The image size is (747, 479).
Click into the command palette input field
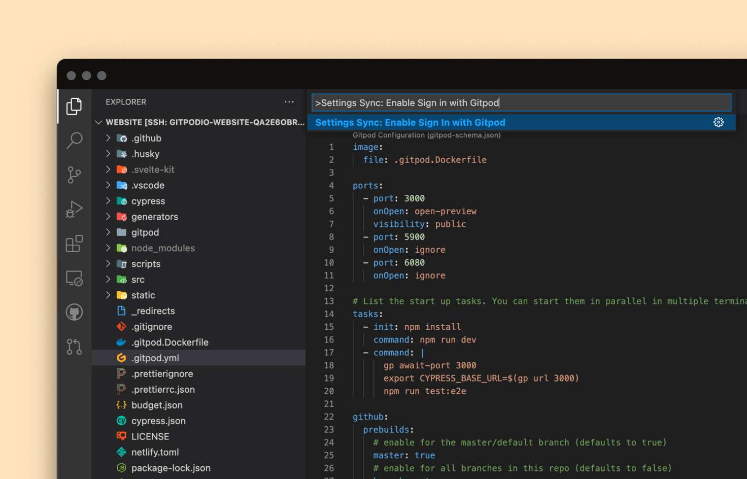521,102
